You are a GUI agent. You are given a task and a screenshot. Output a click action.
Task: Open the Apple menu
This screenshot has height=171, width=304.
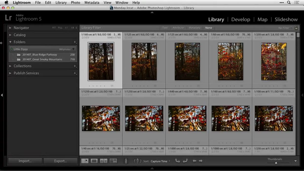tap(6, 3)
